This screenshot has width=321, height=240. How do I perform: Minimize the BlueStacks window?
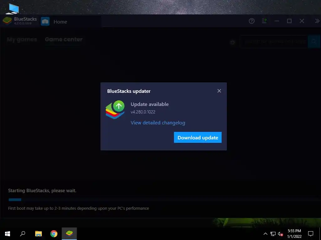pos(277,21)
